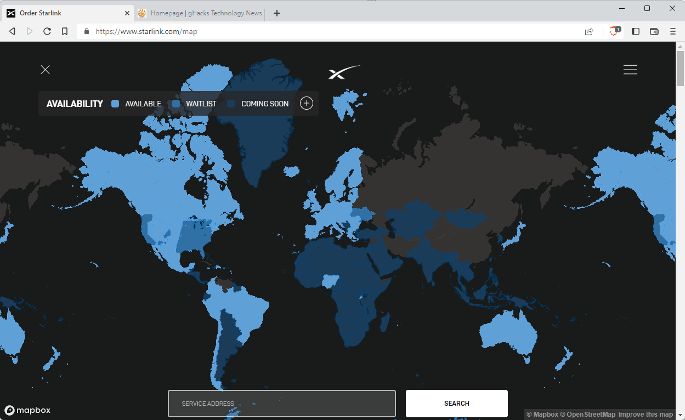Open the browser application menu
The image size is (685, 420).
(x=673, y=31)
